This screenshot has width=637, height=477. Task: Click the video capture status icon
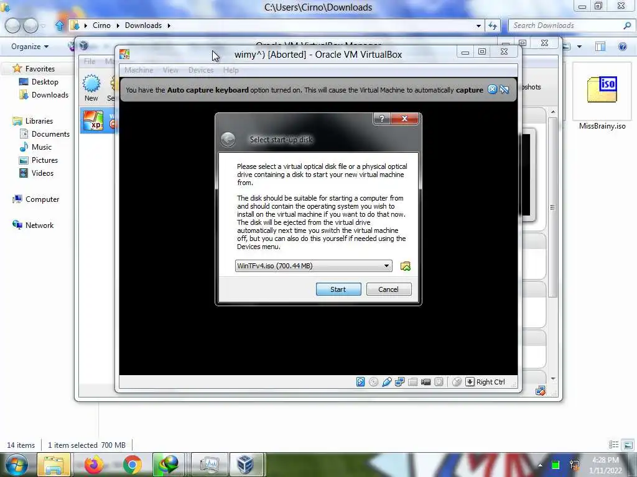425,382
